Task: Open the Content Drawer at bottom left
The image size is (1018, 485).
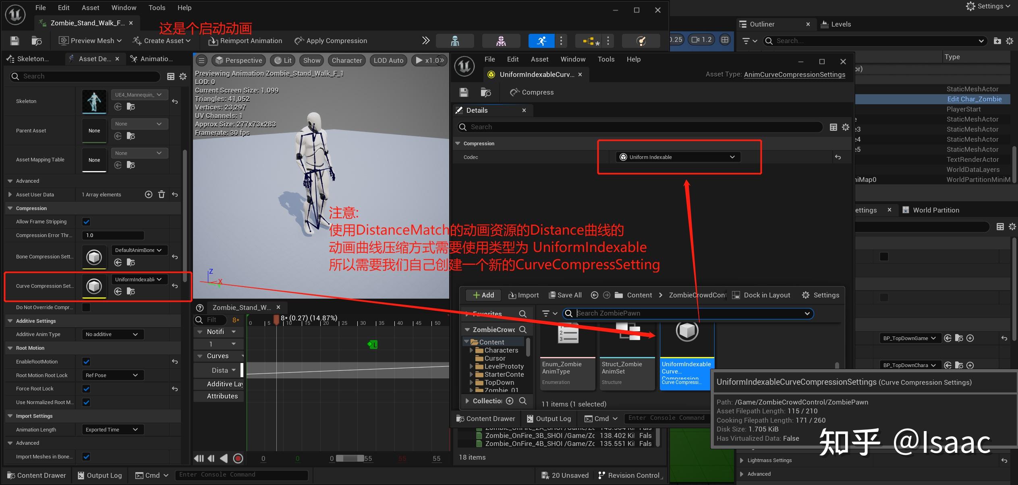Action: (36, 475)
